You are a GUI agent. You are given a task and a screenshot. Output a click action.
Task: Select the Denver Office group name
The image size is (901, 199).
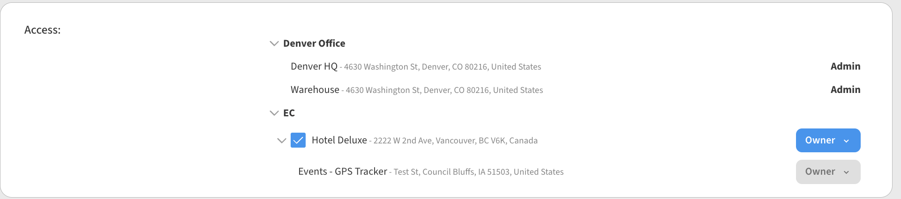(314, 43)
